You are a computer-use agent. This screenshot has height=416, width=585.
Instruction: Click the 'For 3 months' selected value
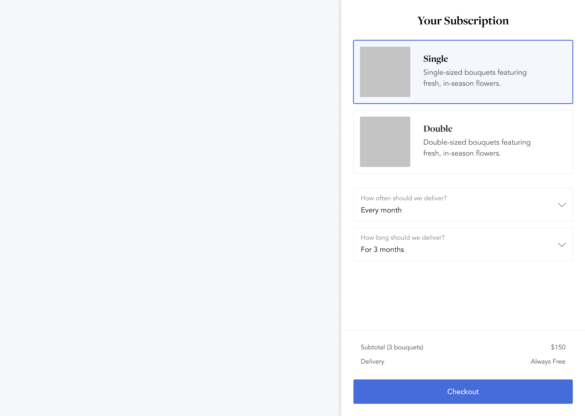382,249
